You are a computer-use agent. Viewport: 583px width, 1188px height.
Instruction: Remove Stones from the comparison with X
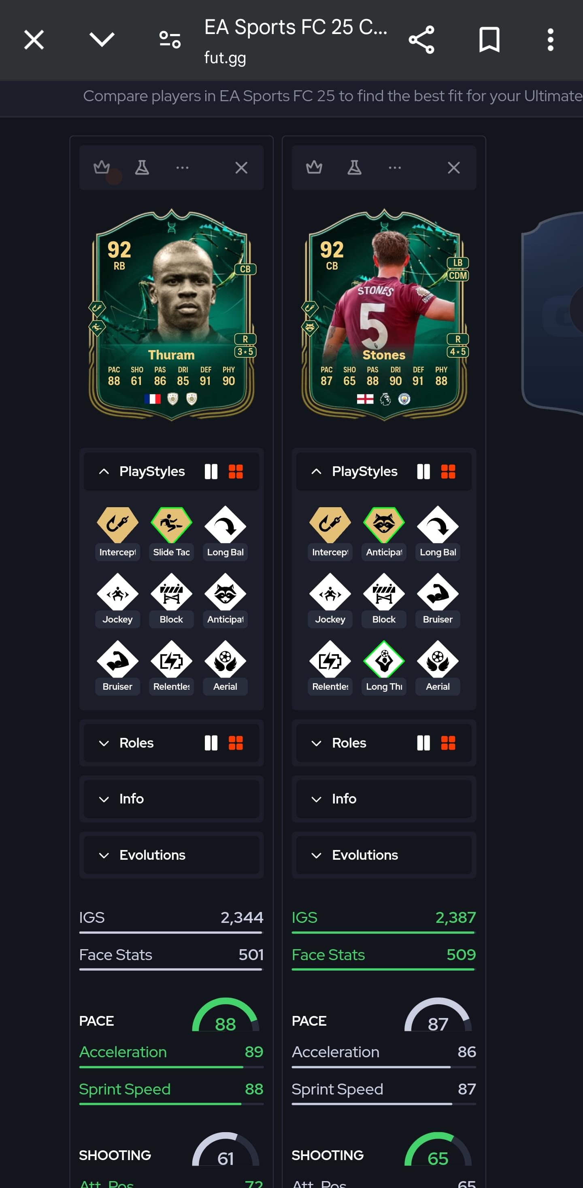(x=454, y=168)
